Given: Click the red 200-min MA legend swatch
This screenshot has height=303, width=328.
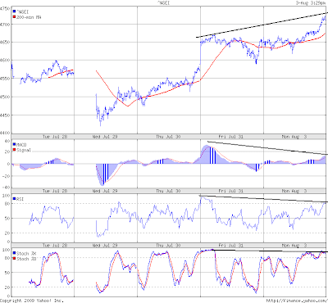Looking at the screenshot, I should coord(14,17).
